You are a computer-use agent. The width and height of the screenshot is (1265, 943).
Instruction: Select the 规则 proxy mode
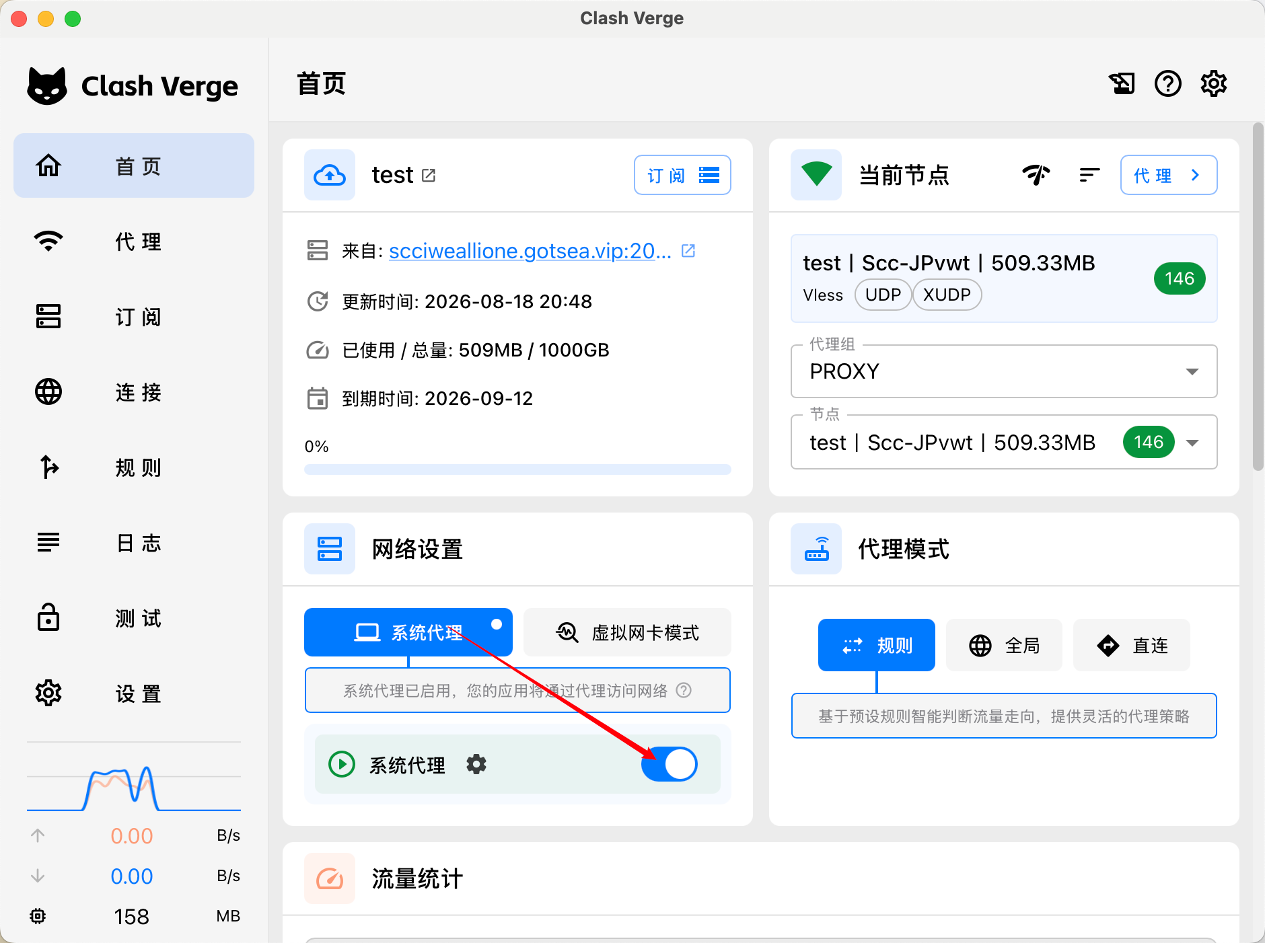tap(877, 645)
